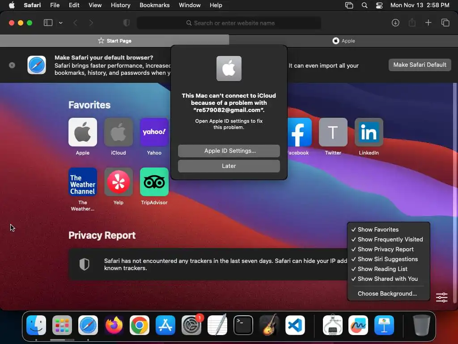Add a new tab with the plus icon
The image size is (458, 344).
tap(428, 23)
